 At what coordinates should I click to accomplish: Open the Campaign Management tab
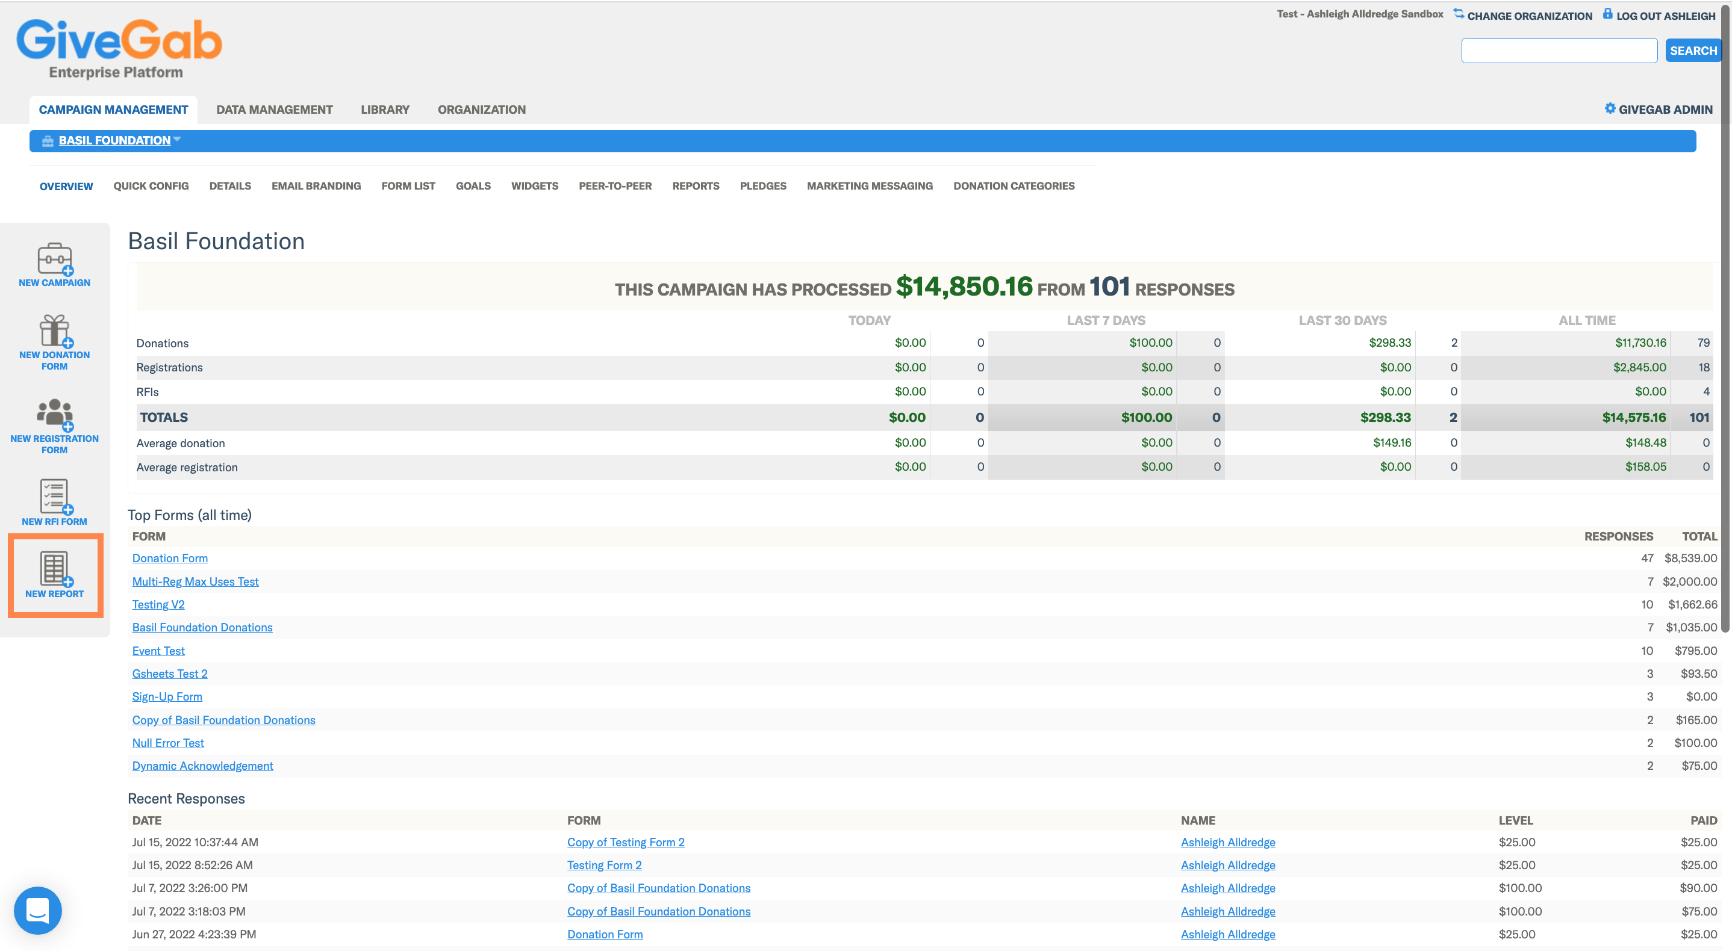point(114,110)
